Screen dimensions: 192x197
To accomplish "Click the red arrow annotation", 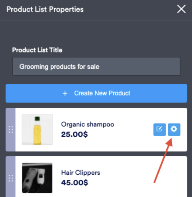I will pyautogui.click(x=163, y=162).
